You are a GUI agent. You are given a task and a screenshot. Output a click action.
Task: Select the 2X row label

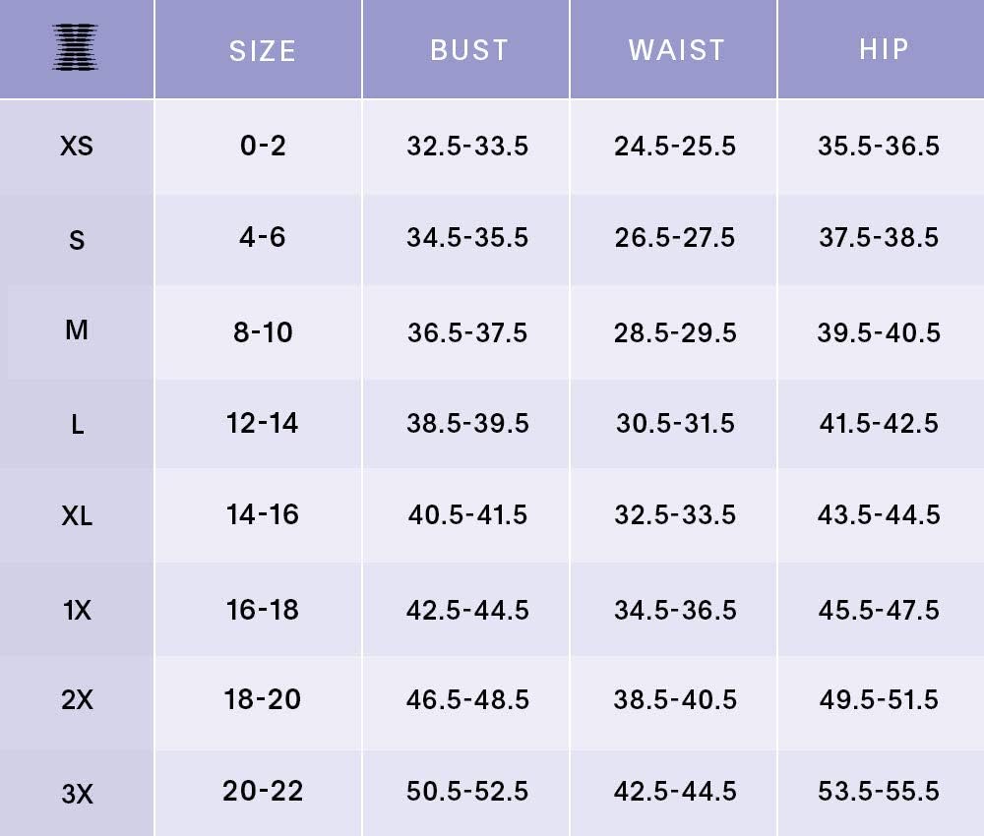coord(77,700)
